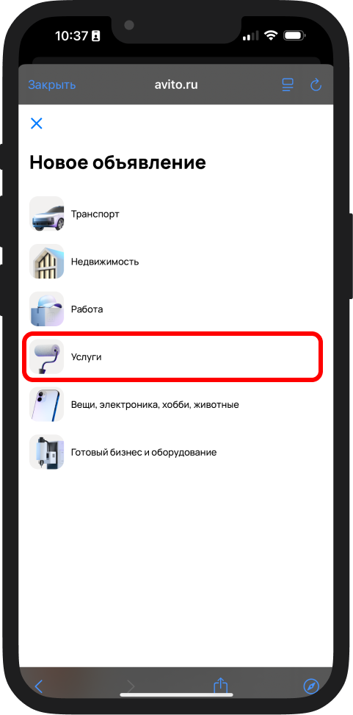
Task: Open the reader view icon
Action: [x=287, y=85]
